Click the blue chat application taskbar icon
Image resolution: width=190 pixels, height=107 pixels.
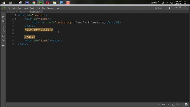pyautogui.click(x=61, y=3)
